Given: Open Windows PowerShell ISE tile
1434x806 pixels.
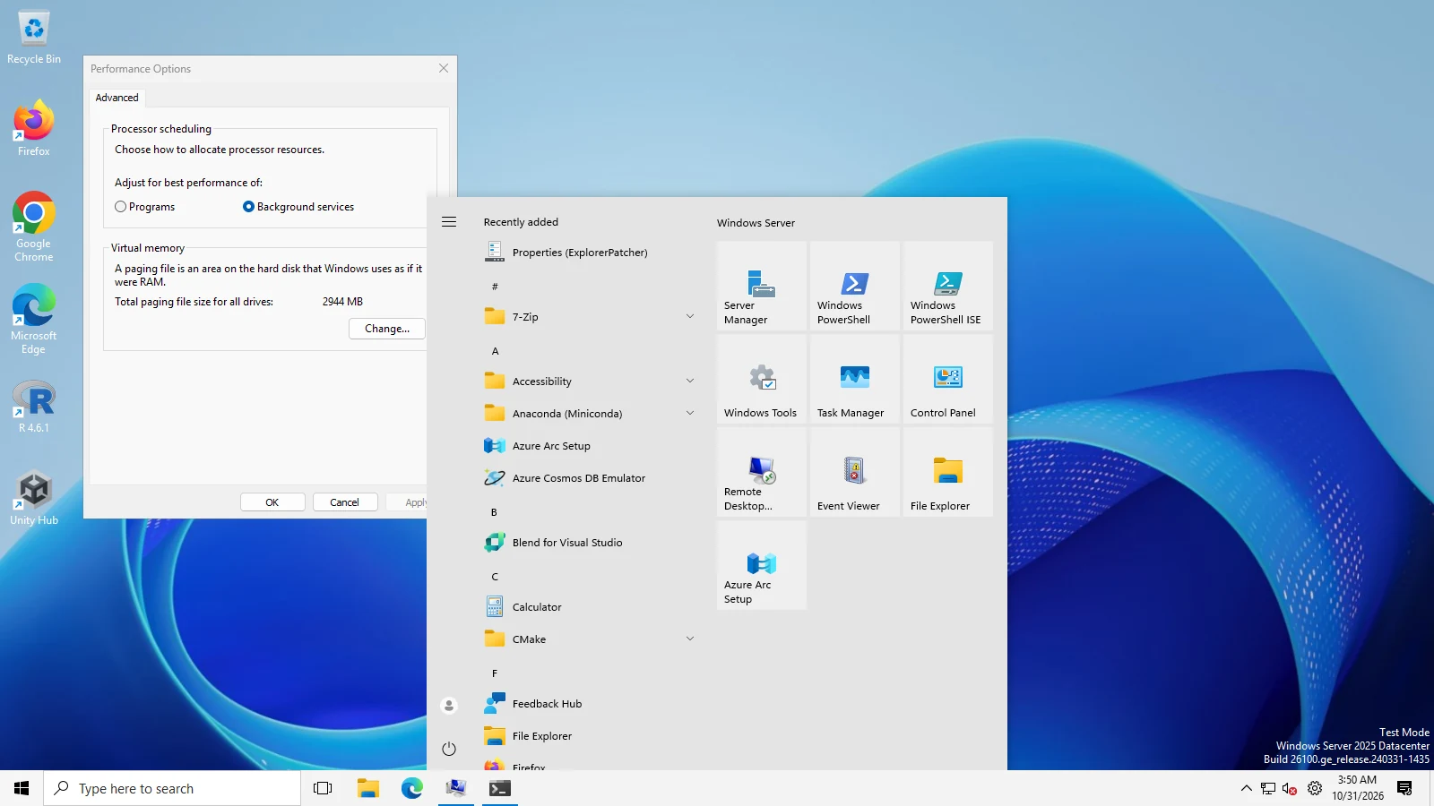Looking at the screenshot, I should point(948,287).
